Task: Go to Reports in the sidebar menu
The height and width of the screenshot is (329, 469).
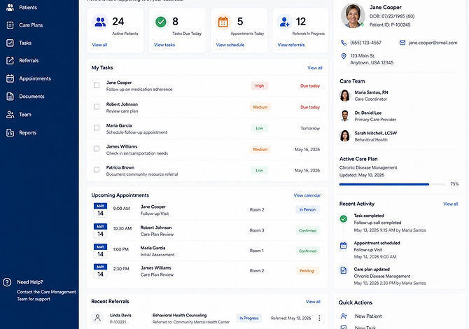Action: pyautogui.click(x=27, y=133)
